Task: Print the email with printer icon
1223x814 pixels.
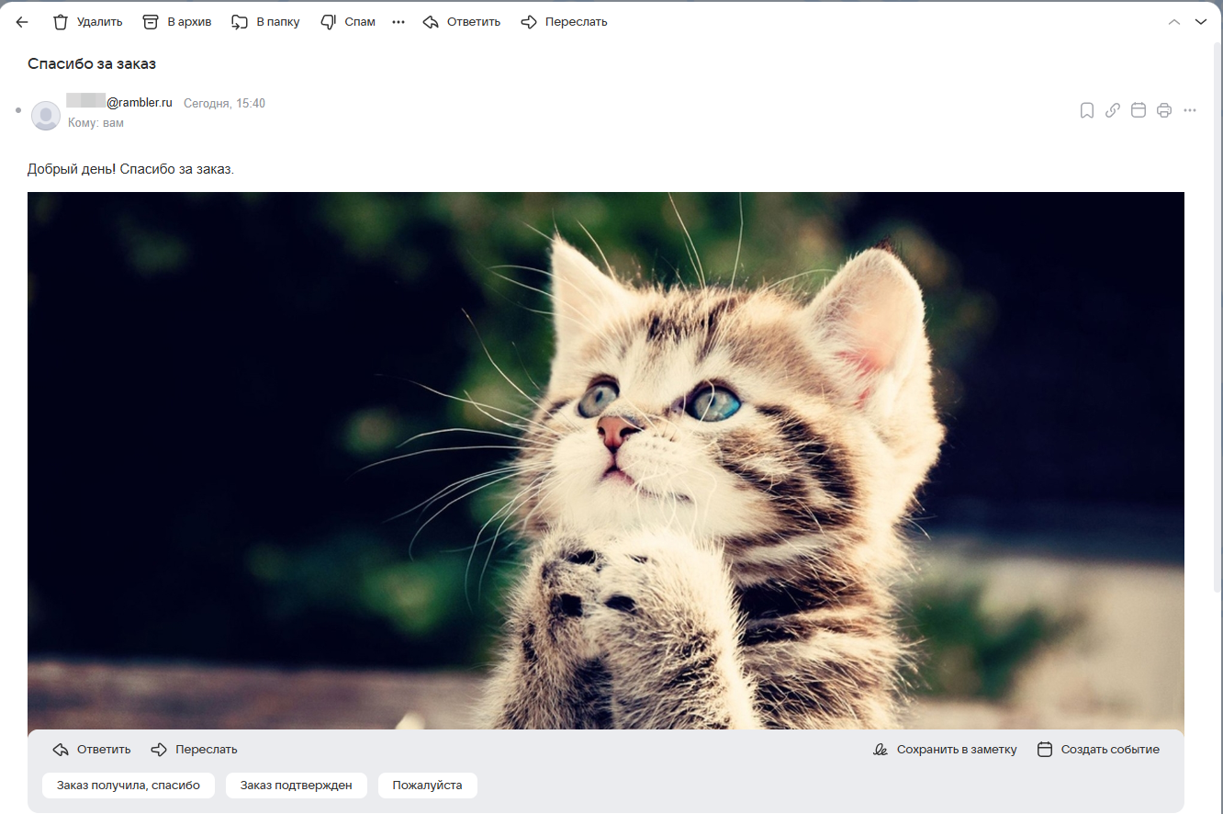Action: coord(1164,110)
